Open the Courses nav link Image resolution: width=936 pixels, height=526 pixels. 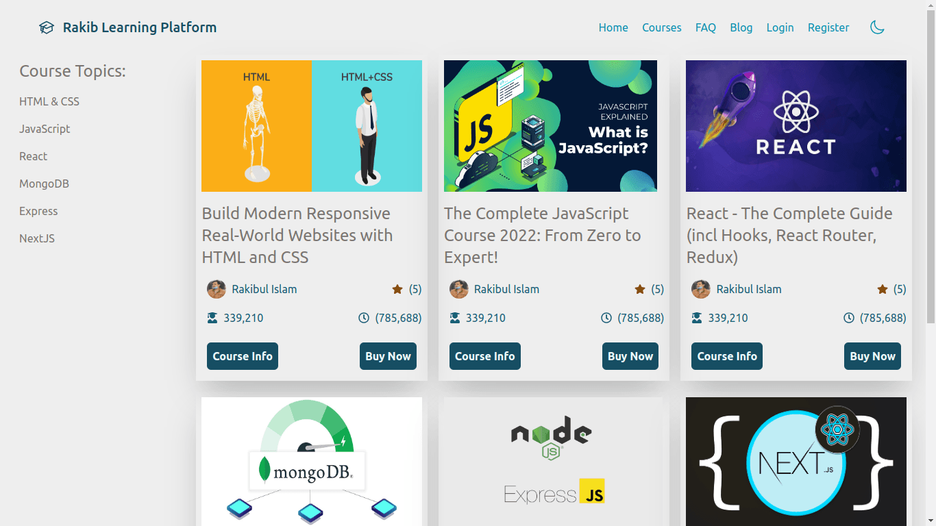662,27
